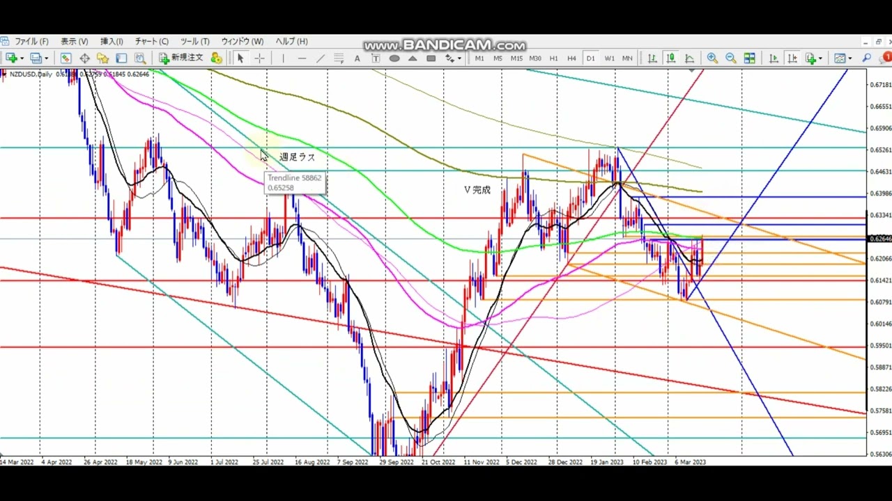Open the indicators list dropdown
Viewport: 892px width, 501px height.
(820, 58)
